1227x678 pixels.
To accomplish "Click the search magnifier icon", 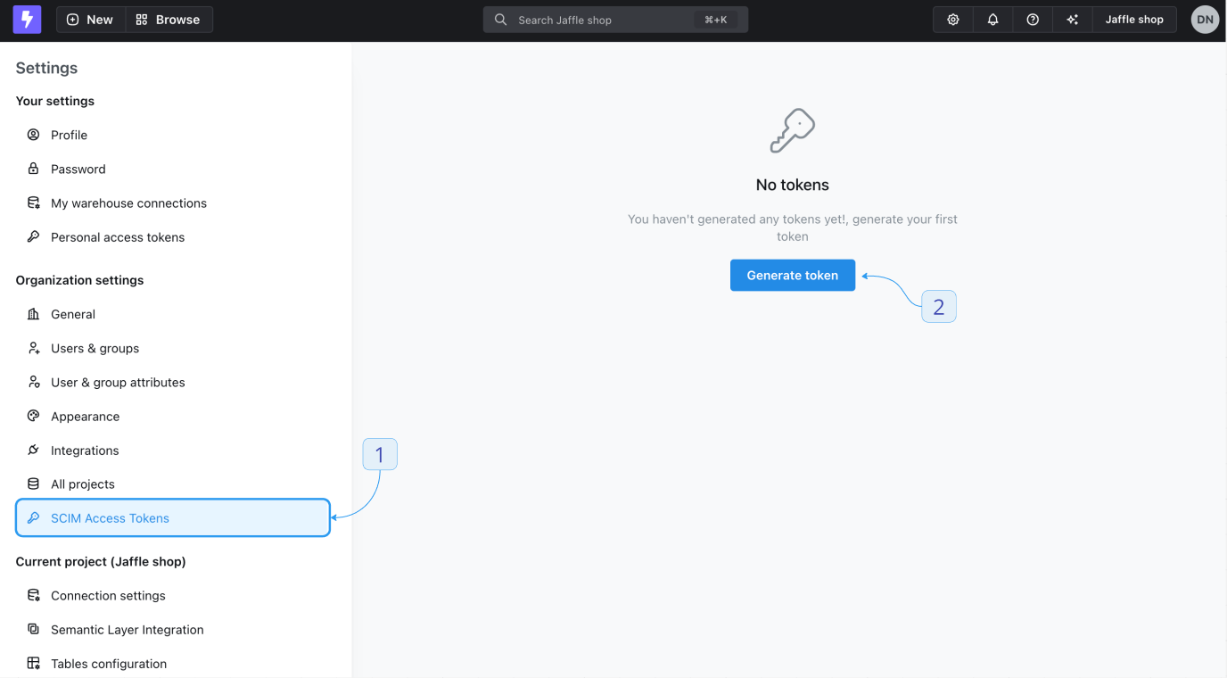I will pyautogui.click(x=501, y=20).
